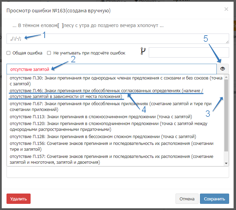Enable the 'Общая ошибка' checkbox

[x=9, y=53]
